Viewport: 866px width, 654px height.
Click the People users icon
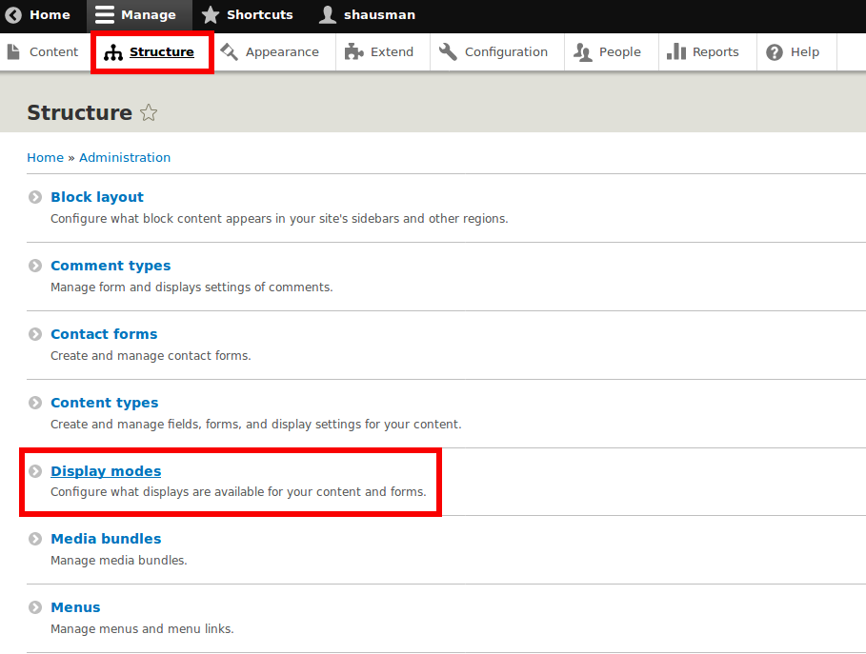tap(583, 52)
